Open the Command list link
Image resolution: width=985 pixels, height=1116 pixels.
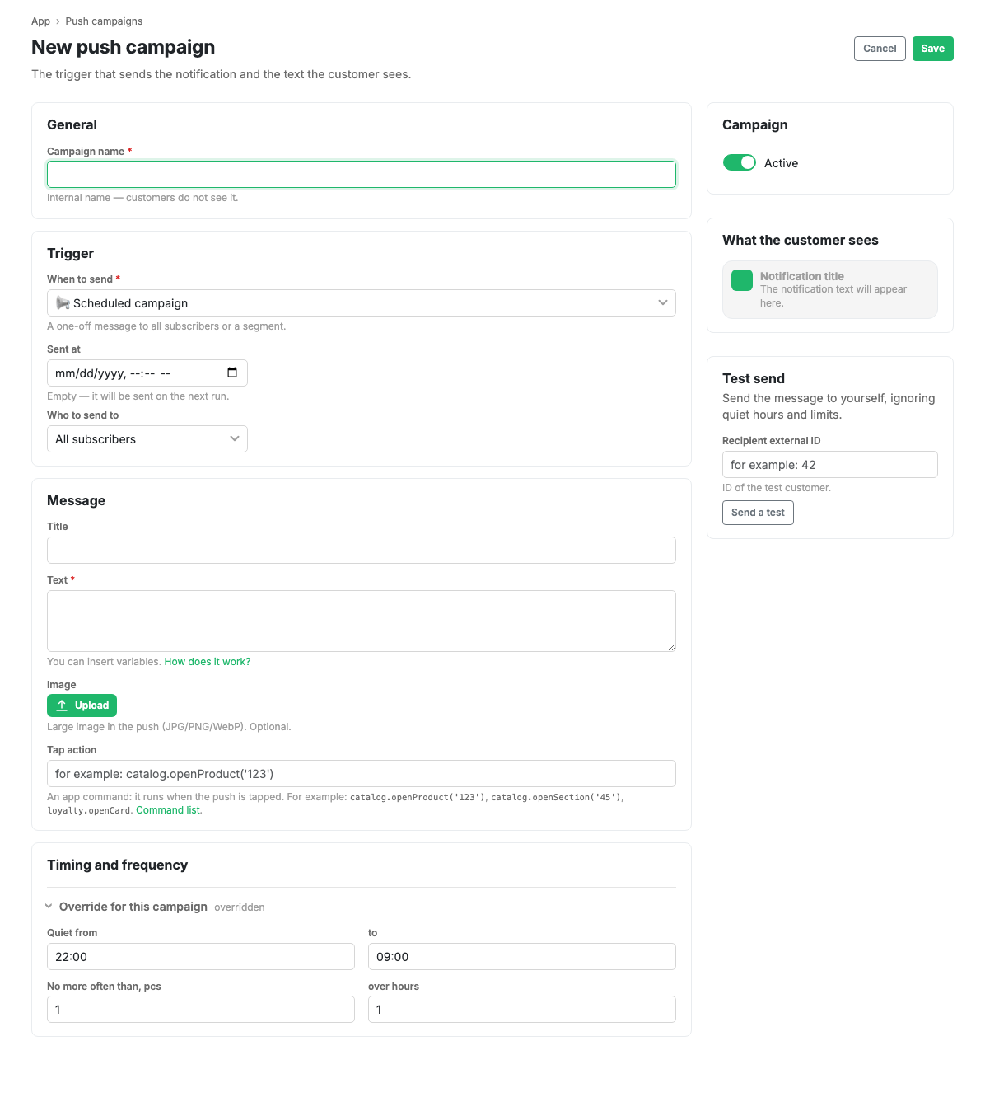(168, 810)
